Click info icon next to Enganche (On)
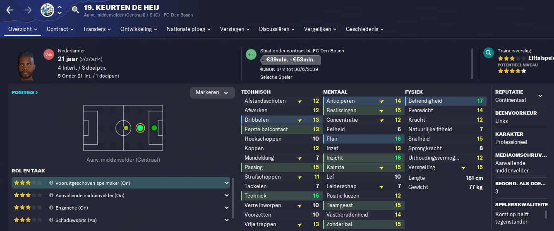 [51, 208]
